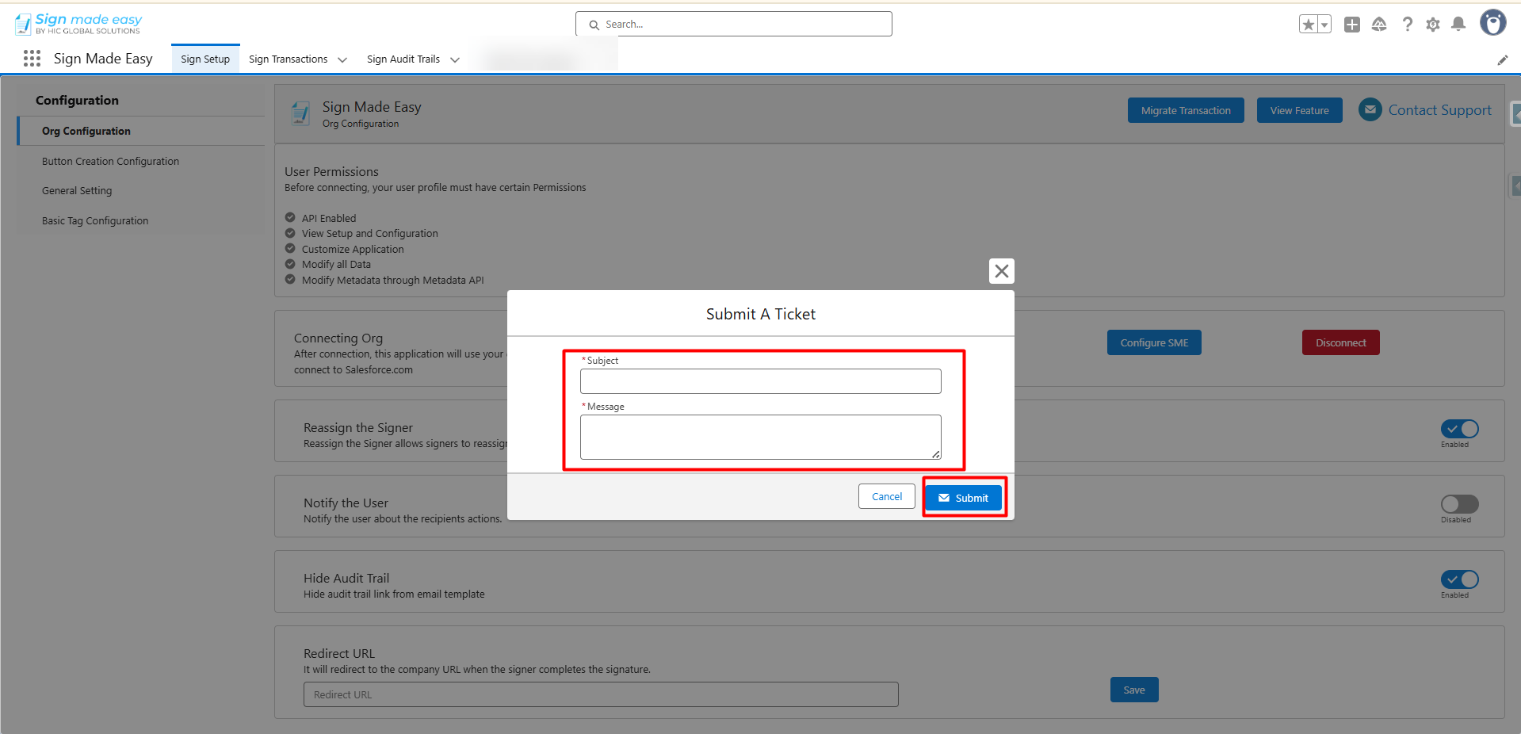Click the Contact Support envelope icon
Viewport: 1521px width, 734px height.
[x=1370, y=109]
